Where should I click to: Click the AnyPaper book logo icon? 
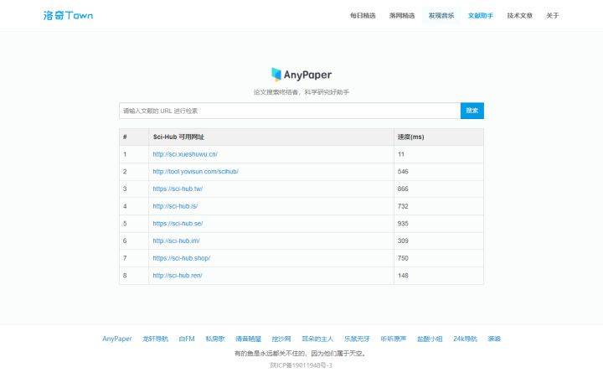click(276, 75)
